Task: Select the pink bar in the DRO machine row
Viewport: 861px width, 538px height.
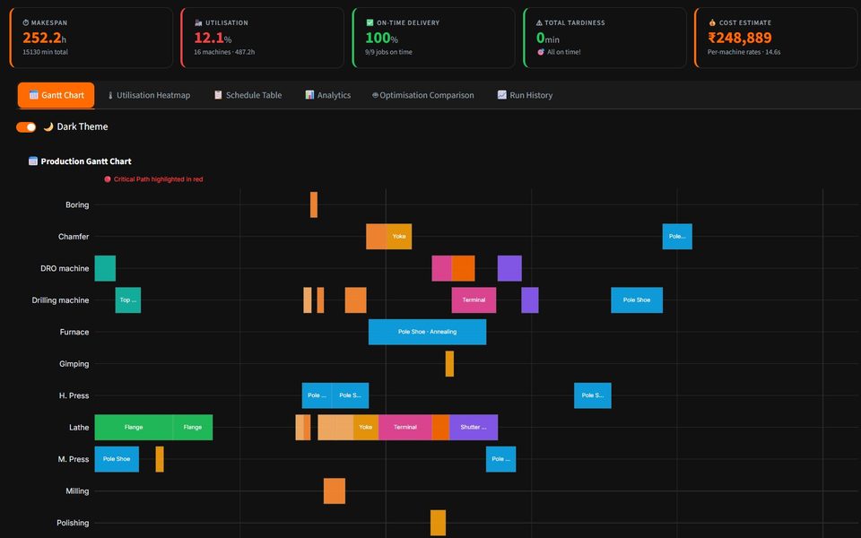Action: tap(441, 268)
